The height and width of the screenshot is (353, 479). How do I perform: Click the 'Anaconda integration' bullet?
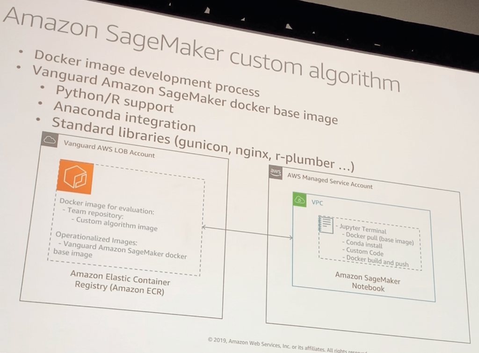pyautogui.click(x=124, y=117)
